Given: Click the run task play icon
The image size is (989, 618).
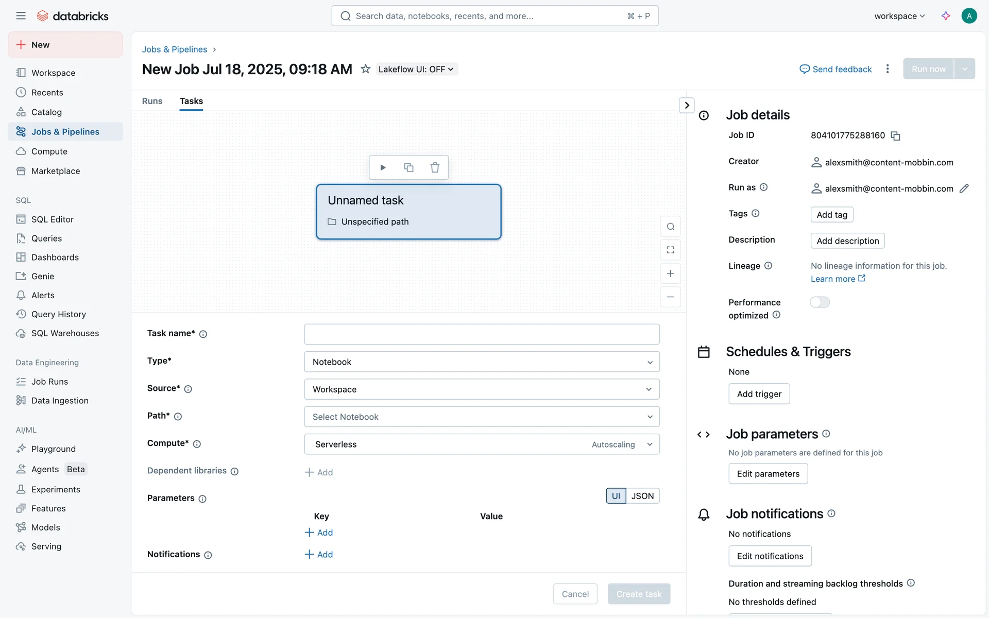Looking at the screenshot, I should pyautogui.click(x=383, y=167).
